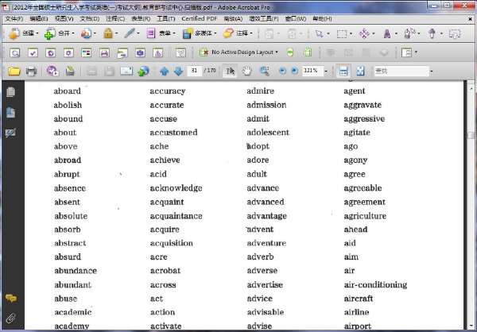Click the 121% zoom value field
The image size is (477, 332).
pyautogui.click(x=312, y=71)
